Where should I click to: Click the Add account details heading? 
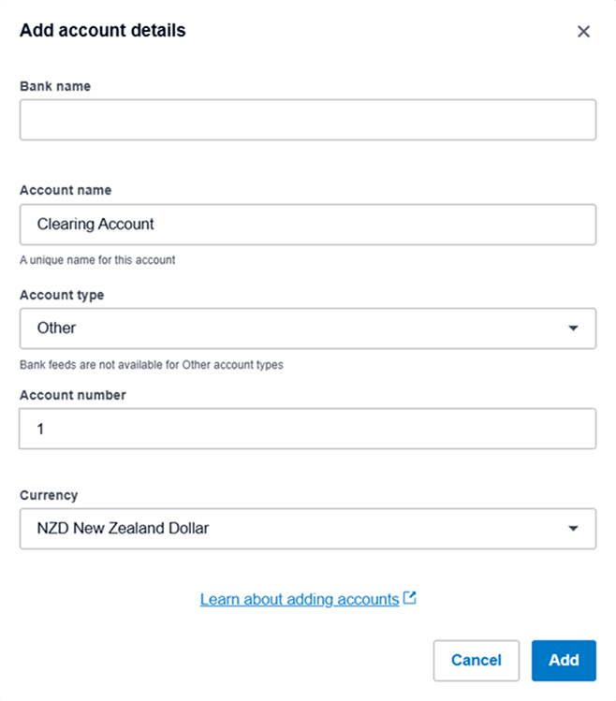(x=102, y=30)
